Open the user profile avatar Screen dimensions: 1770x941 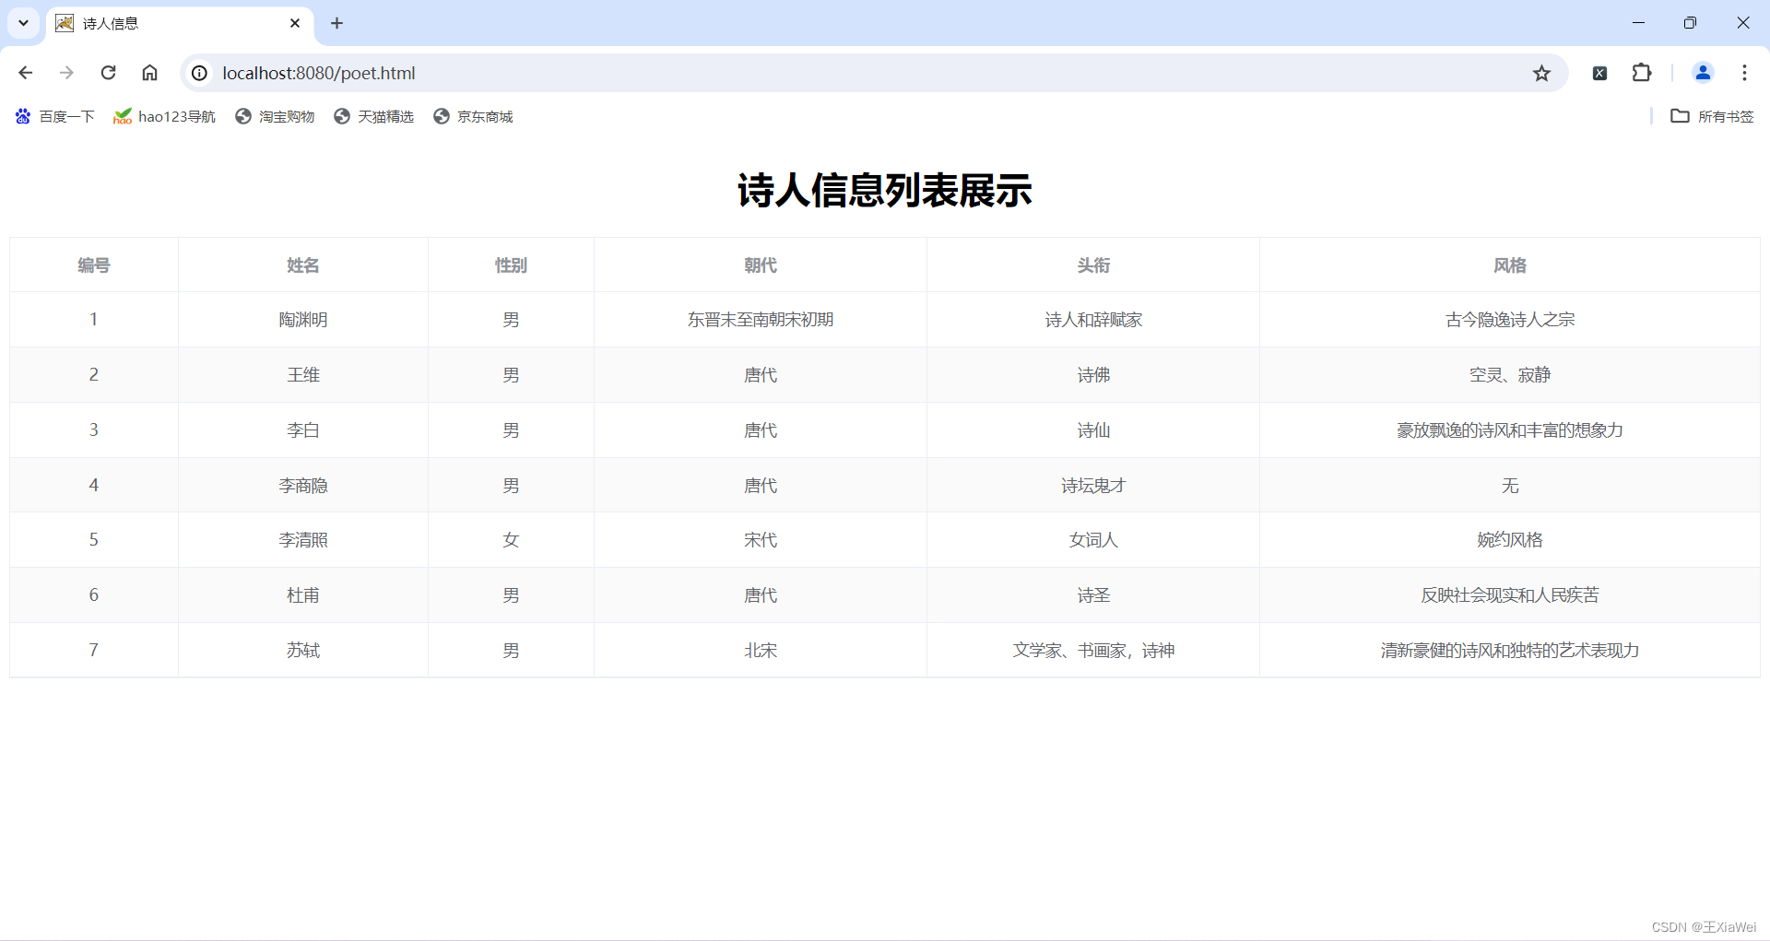click(1703, 73)
